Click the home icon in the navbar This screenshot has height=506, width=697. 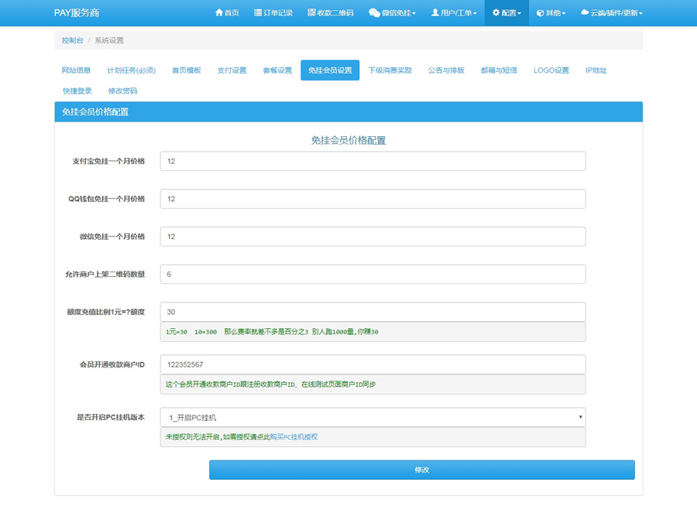point(218,13)
